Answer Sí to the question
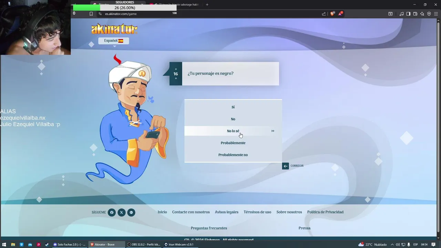Screen dimensions: 441x248 (233, 107)
